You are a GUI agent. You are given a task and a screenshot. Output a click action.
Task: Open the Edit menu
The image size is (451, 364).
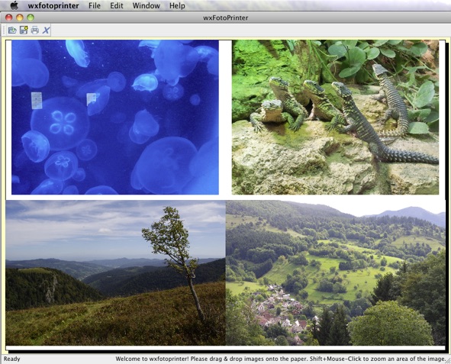click(x=117, y=5)
